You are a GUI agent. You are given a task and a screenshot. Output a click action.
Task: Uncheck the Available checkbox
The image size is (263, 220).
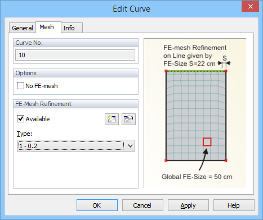tap(20, 119)
